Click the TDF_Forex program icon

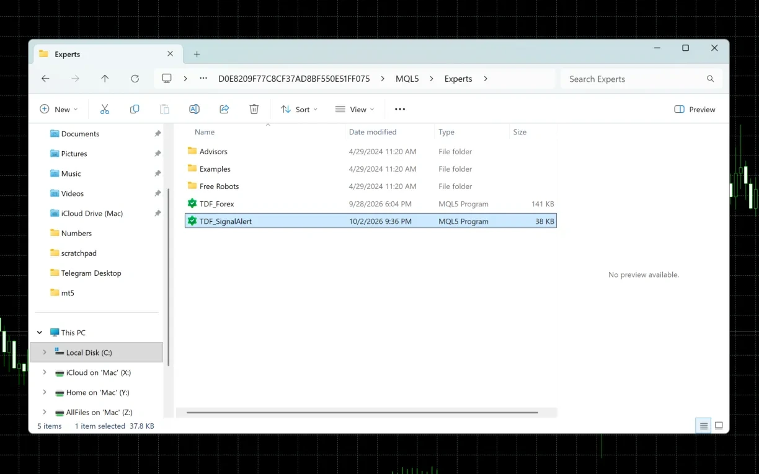click(192, 203)
